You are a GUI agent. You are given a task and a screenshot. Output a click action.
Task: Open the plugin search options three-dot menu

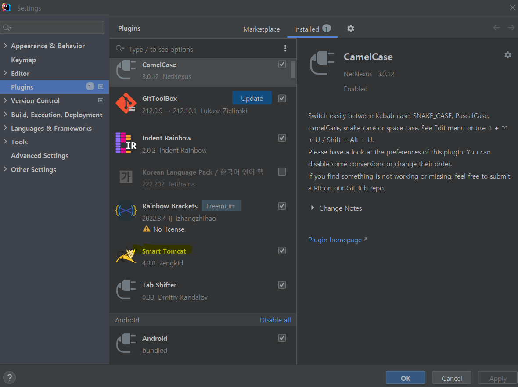coord(285,49)
